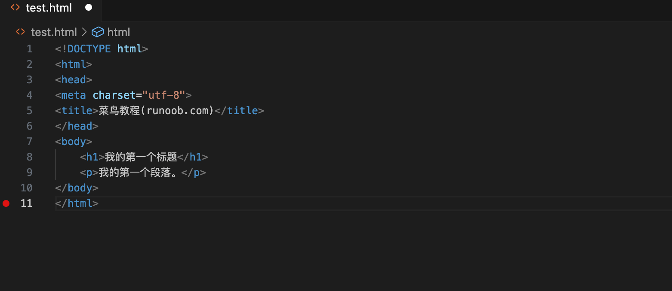Select line 5 via its line number
This screenshot has height=291, width=672.
[29, 111]
